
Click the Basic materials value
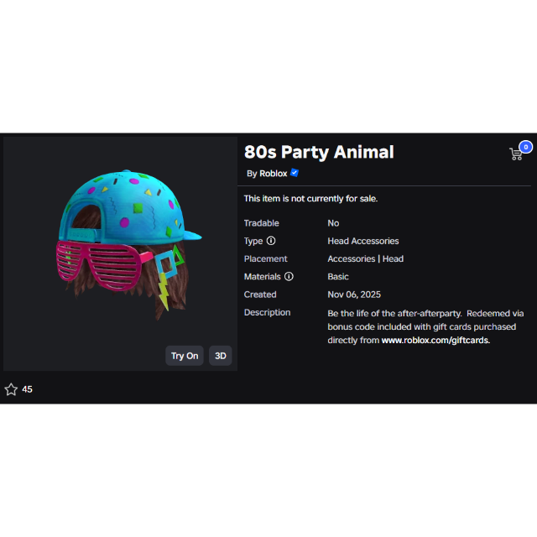coord(338,277)
